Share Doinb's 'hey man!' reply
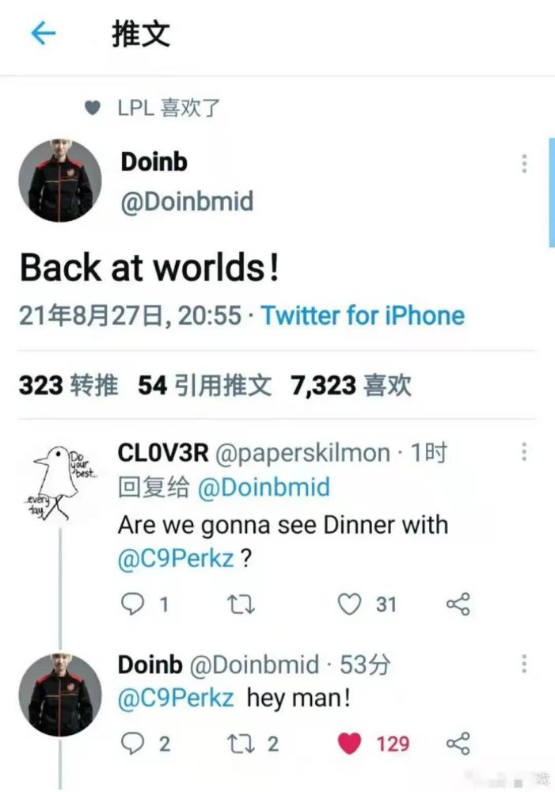555x792 pixels. (x=458, y=744)
